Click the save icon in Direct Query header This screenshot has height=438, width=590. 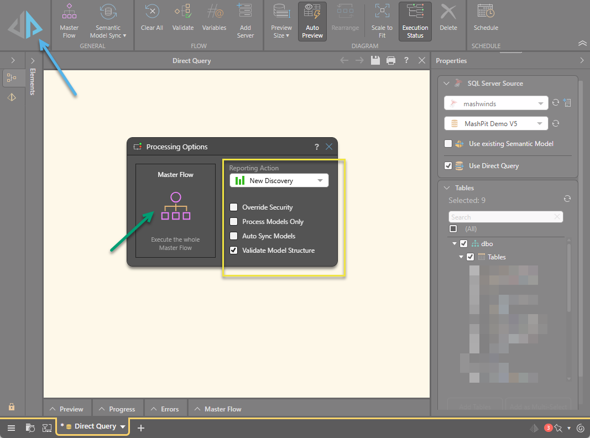click(375, 60)
